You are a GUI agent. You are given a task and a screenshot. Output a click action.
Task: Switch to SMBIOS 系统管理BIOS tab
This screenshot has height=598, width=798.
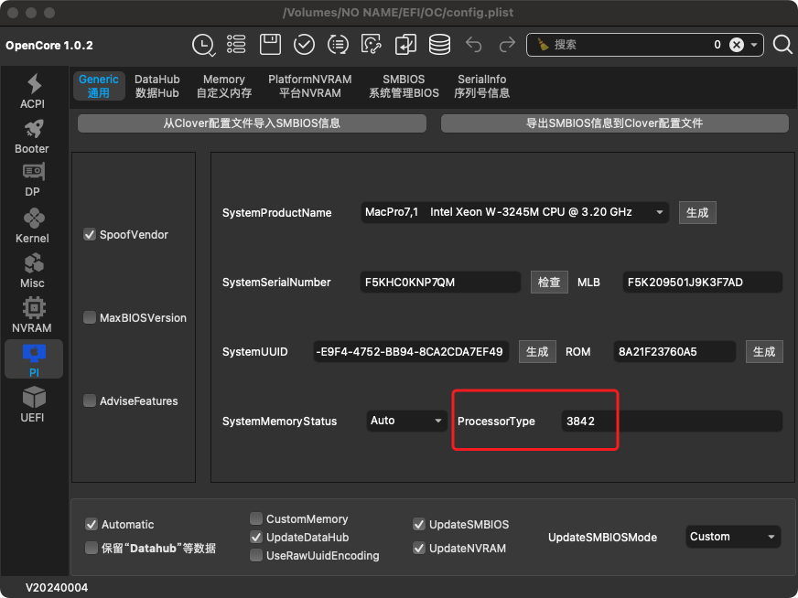[404, 86]
